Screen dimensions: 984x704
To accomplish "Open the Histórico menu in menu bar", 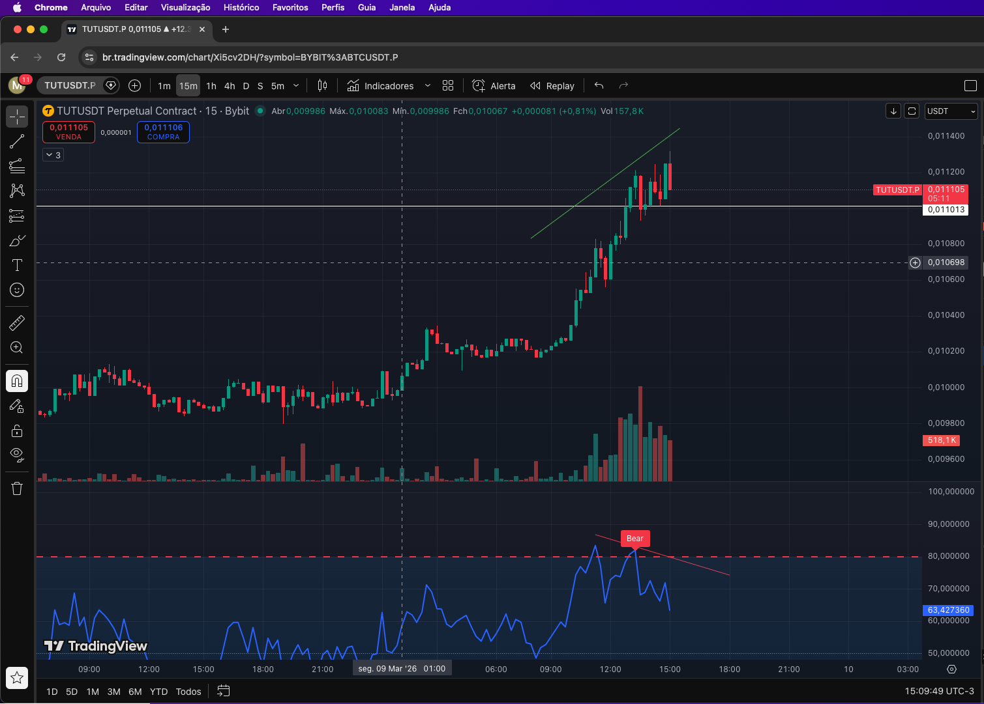I will click(241, 8).
